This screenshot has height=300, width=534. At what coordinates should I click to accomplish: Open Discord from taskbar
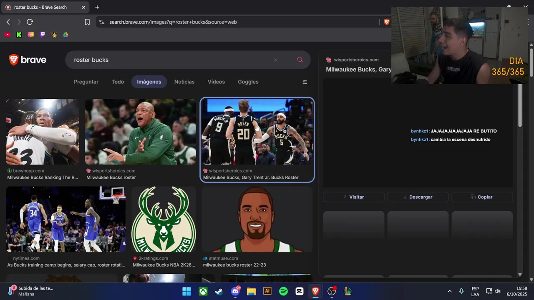235,291
